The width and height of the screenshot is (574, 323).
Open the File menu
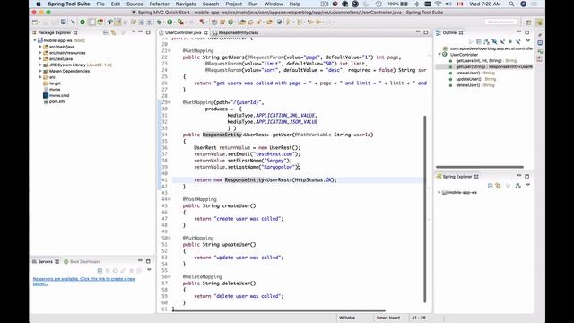[x=100, y=4]
